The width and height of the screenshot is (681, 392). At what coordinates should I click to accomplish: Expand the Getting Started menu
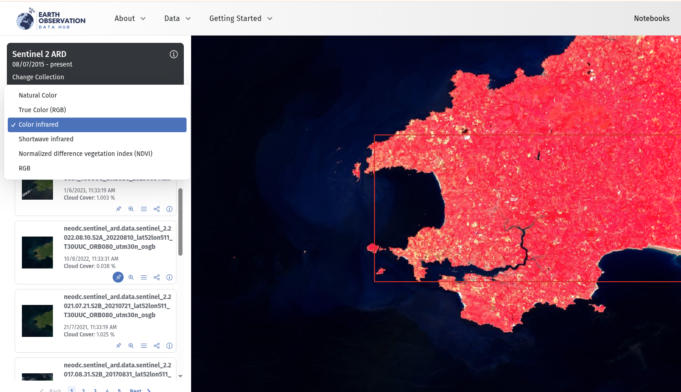tap(241, 18)
